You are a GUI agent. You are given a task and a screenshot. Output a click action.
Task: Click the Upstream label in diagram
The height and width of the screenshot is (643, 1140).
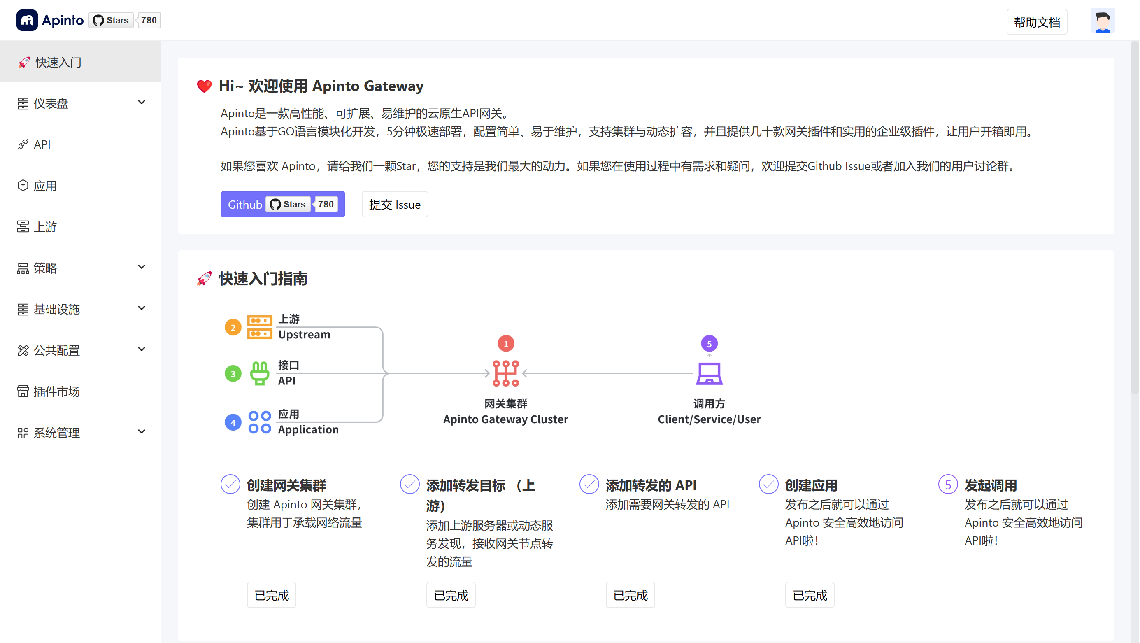[304, 335]
